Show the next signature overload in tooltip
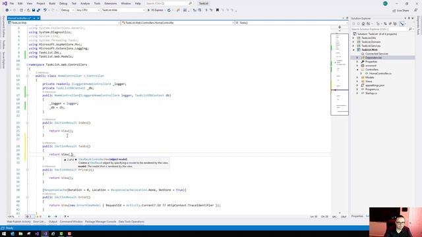 click(x=76, y=159)
